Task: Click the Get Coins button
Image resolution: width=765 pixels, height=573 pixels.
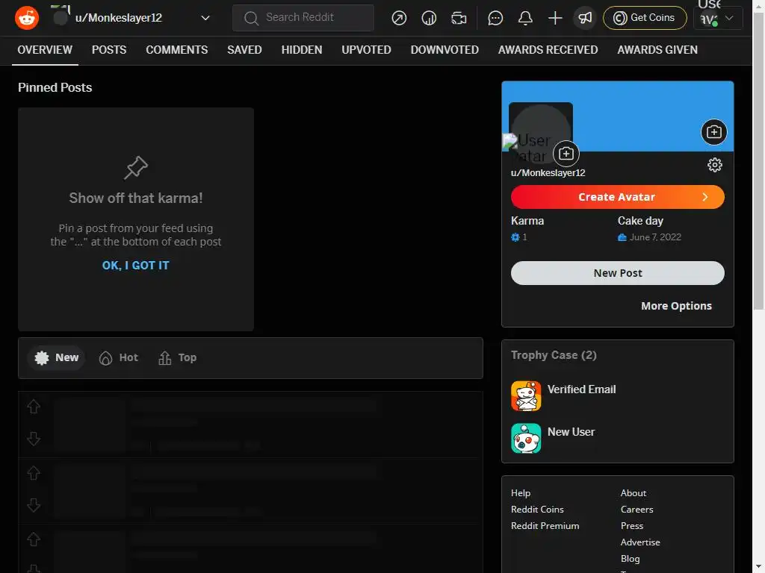Action: pos(645,18)
